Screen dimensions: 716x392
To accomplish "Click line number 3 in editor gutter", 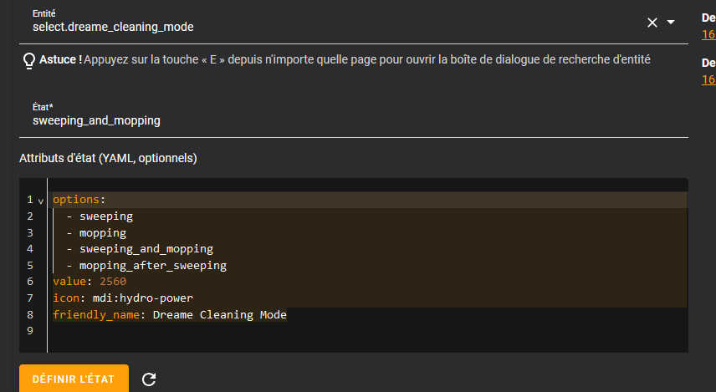I will tap(29, 232).
